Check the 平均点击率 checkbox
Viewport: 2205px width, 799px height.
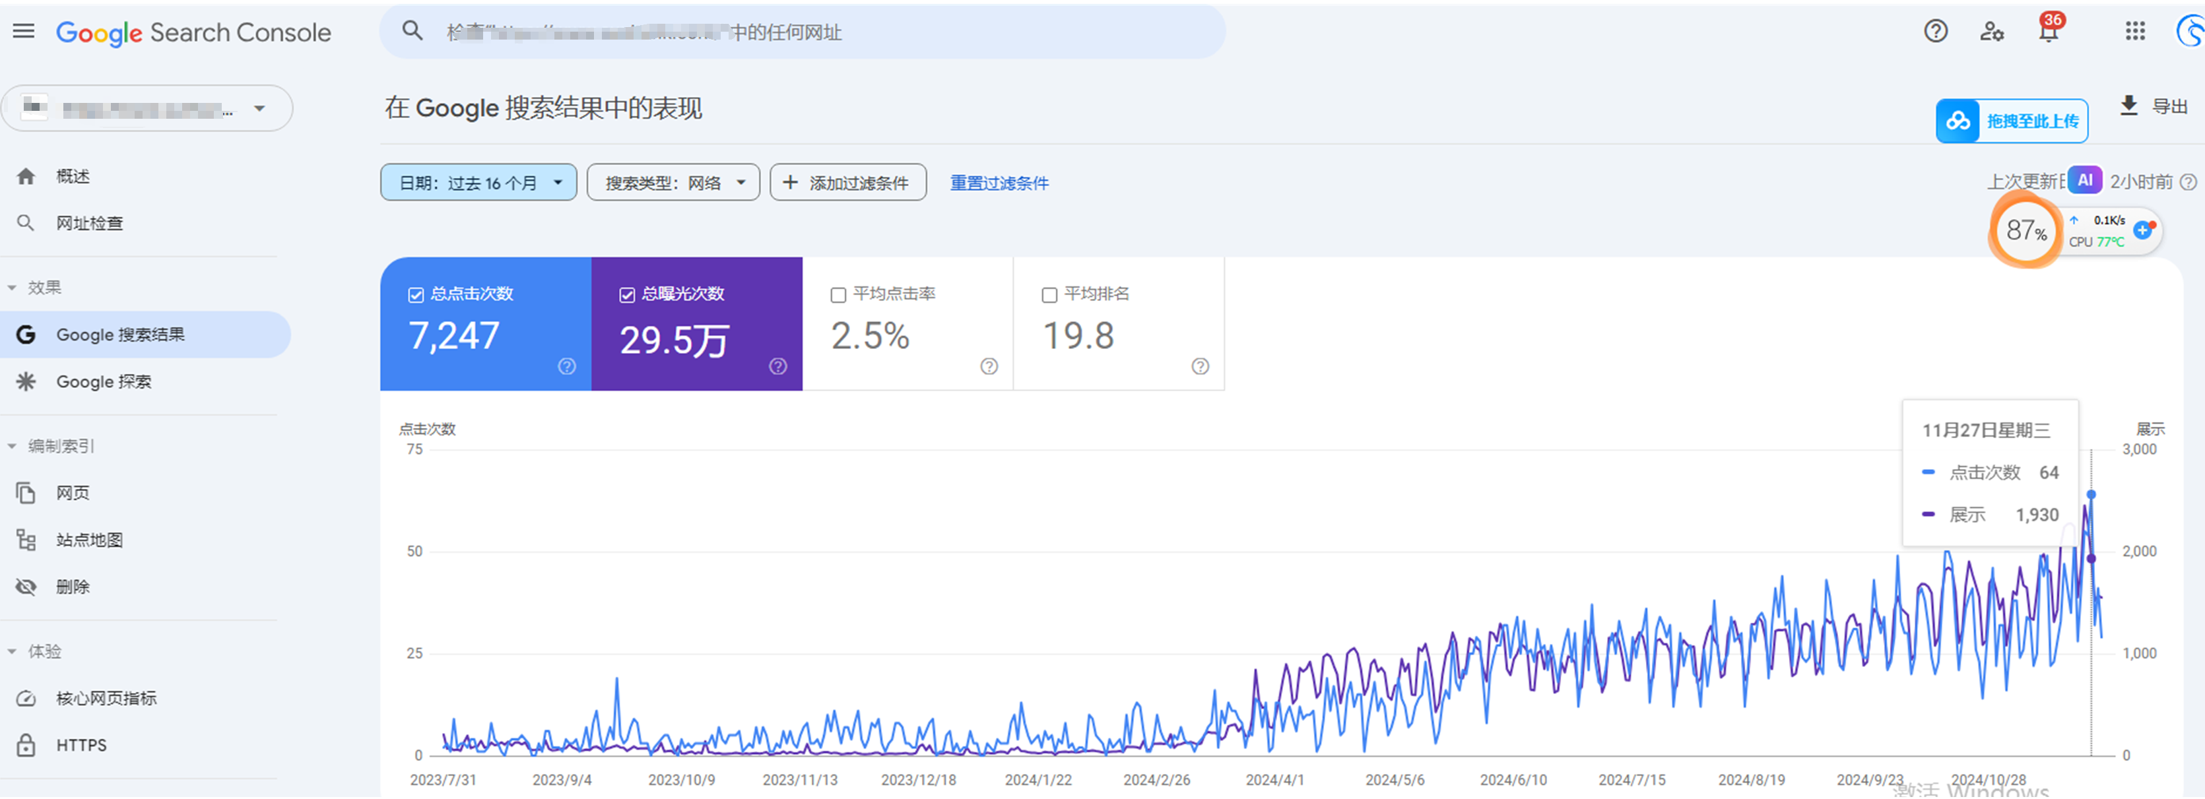(x=838, y=295)
